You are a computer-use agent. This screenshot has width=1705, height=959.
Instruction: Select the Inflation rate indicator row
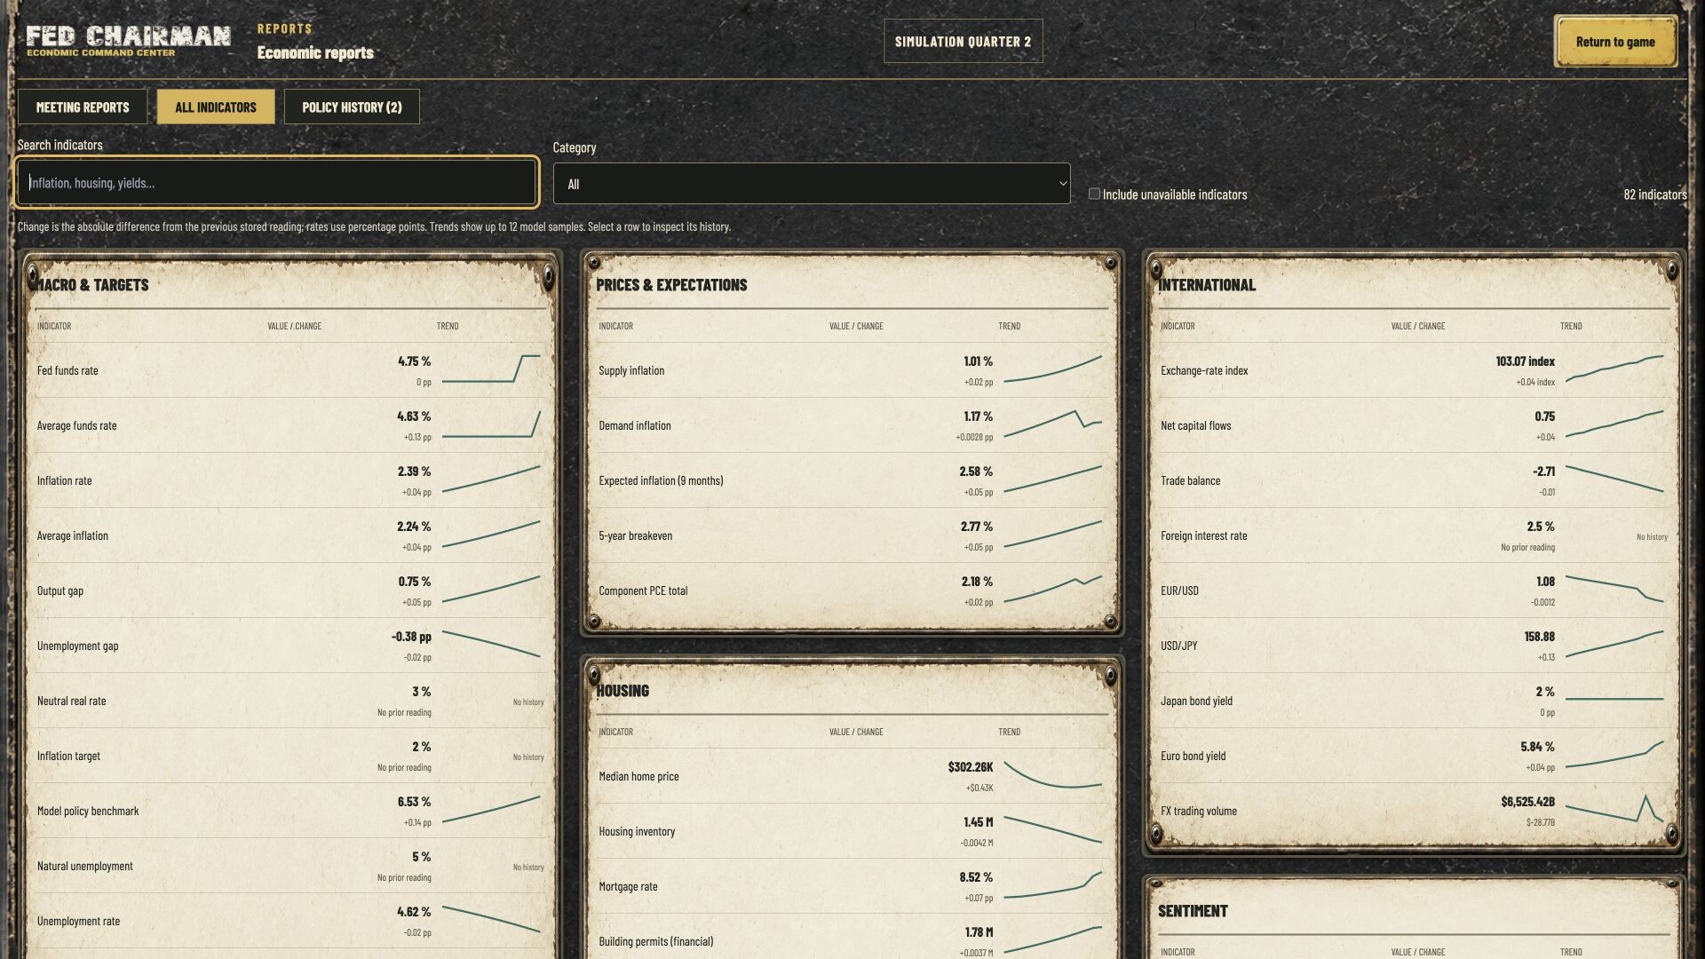click(x=289, y=480)
